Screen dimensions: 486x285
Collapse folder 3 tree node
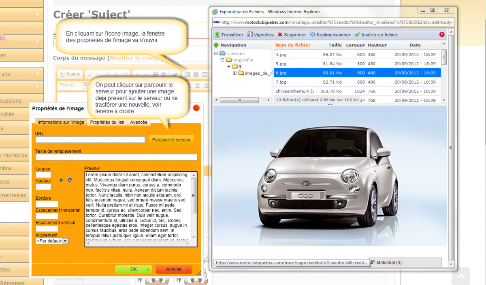tap(228, 66)
